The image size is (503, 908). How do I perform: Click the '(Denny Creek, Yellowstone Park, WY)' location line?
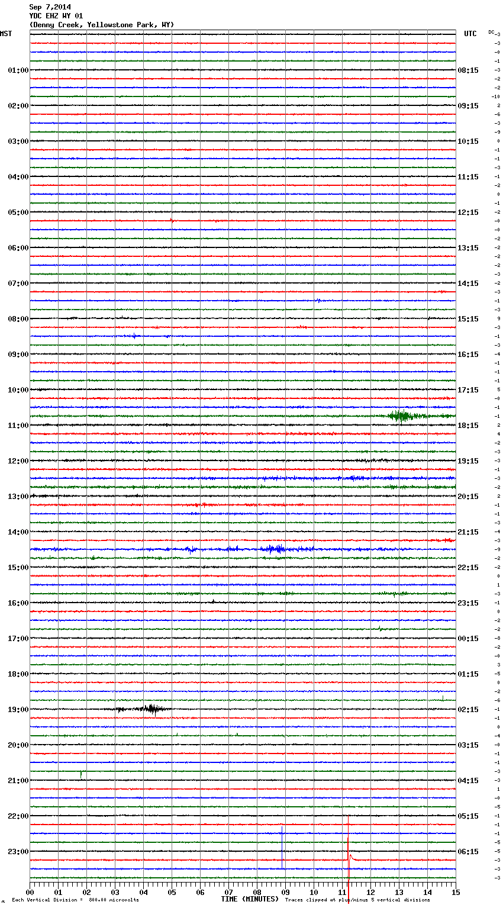(x=101, y=25)
